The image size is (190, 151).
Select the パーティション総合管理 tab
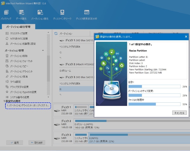coord(18,27)
